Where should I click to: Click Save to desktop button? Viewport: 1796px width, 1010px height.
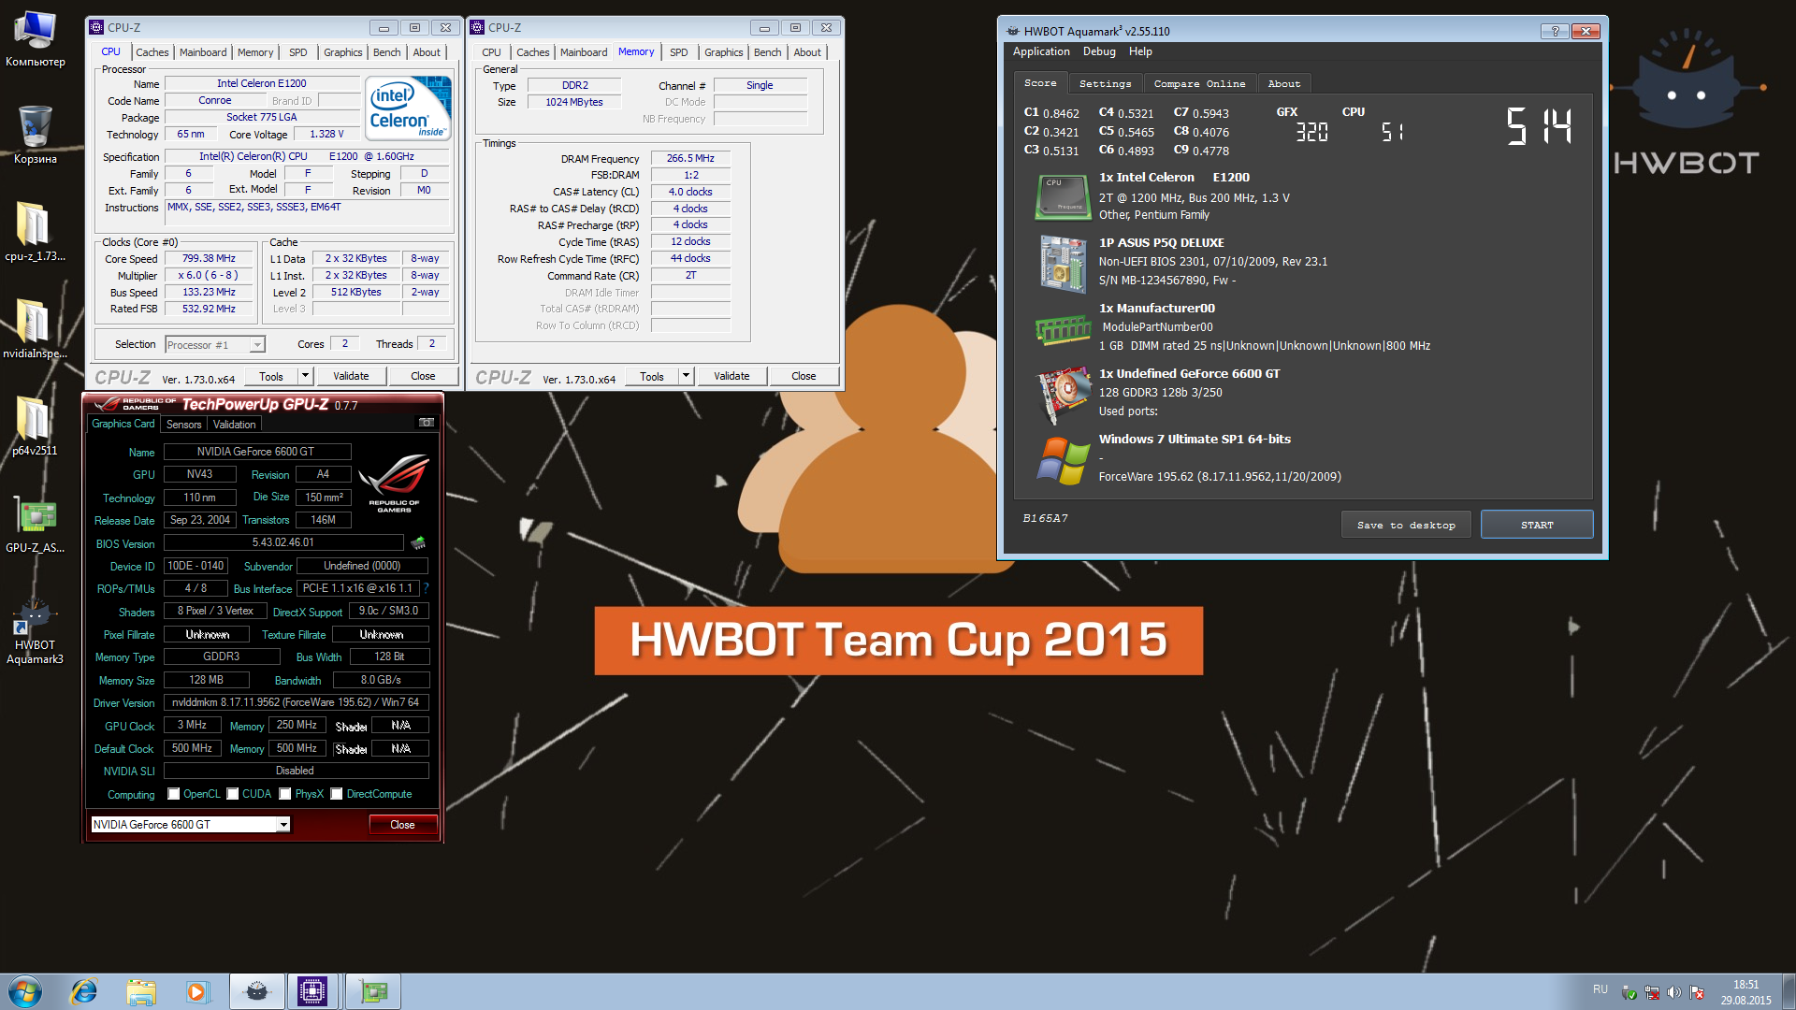click(x=1406, y=525)
